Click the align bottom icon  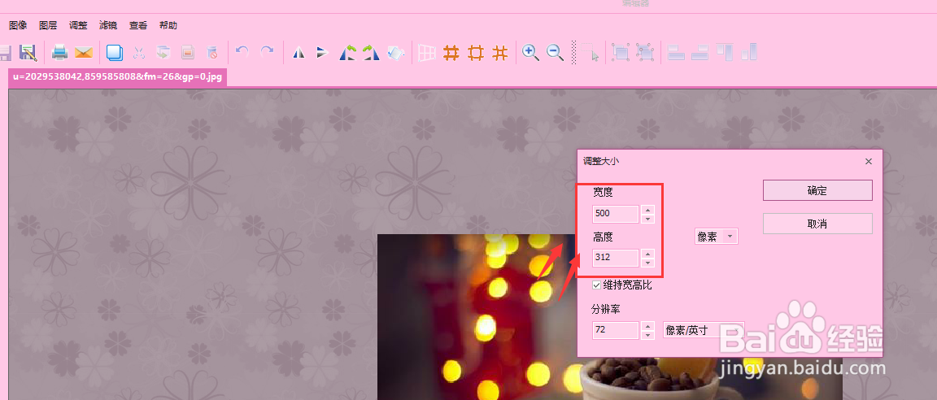(x=749, y=53)
